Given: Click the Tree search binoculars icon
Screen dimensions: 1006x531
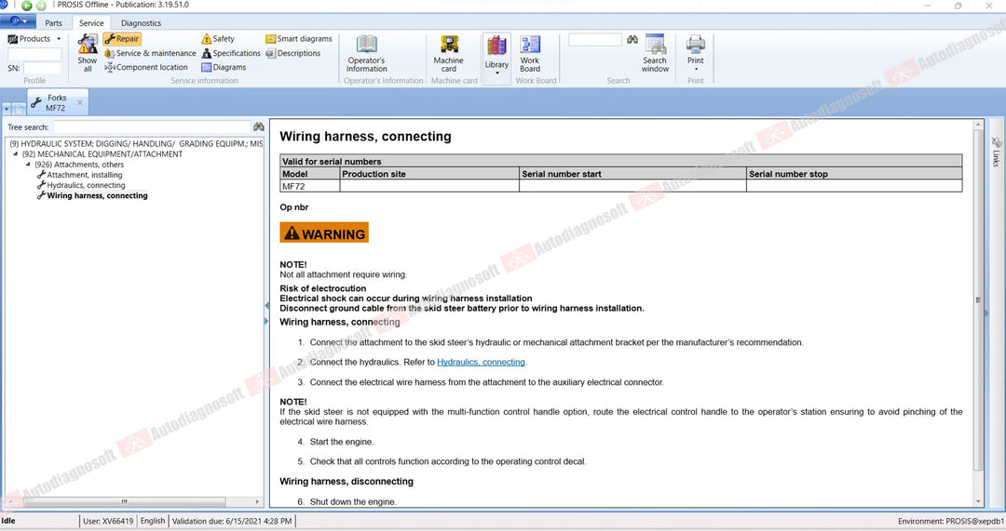Looking at the screenshot, I should coord(259,126).
